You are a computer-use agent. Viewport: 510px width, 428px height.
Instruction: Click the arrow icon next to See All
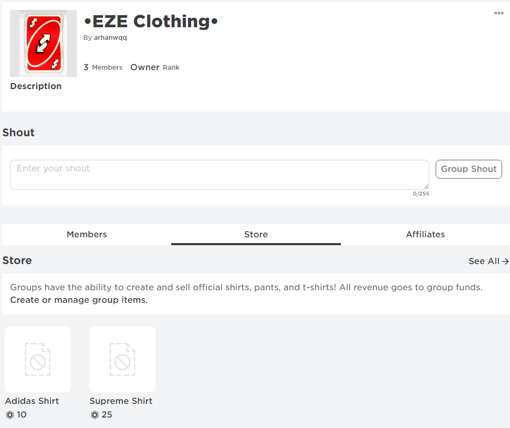point(505,261)
